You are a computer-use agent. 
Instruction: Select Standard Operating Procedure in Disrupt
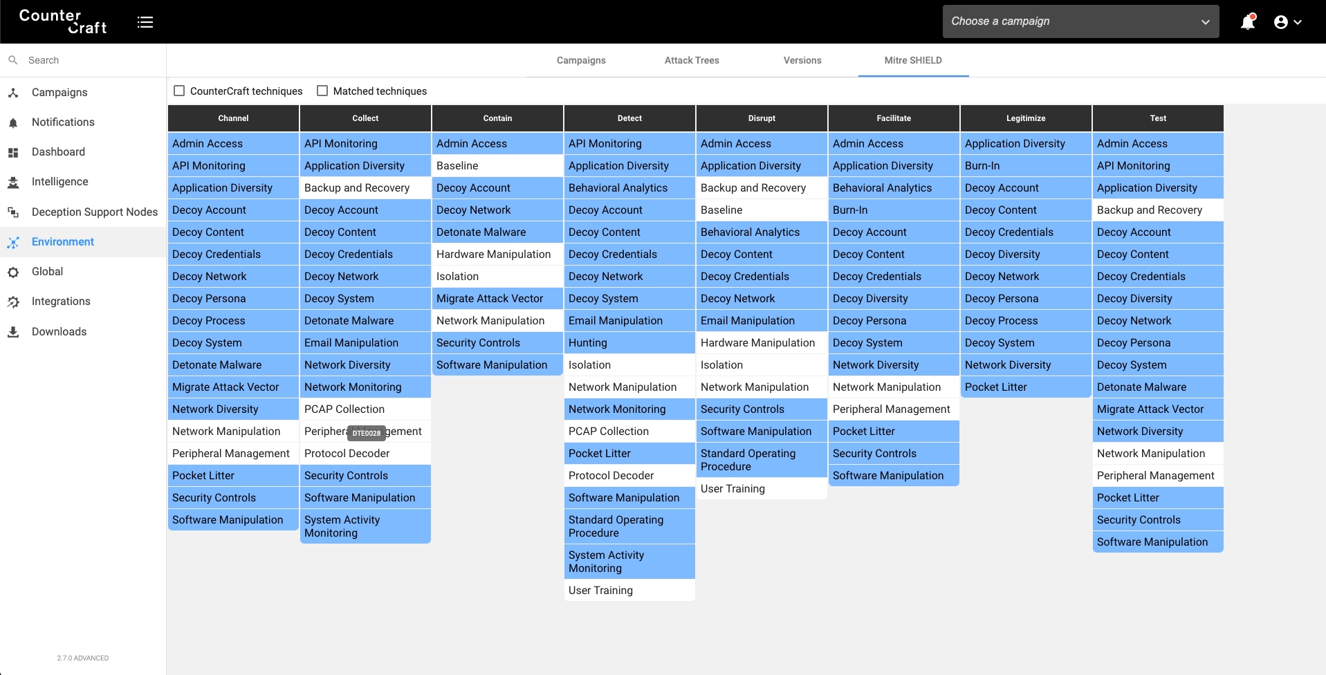(x=762, y=460)
